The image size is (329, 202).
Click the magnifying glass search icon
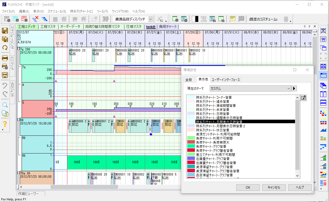point(5,105)
